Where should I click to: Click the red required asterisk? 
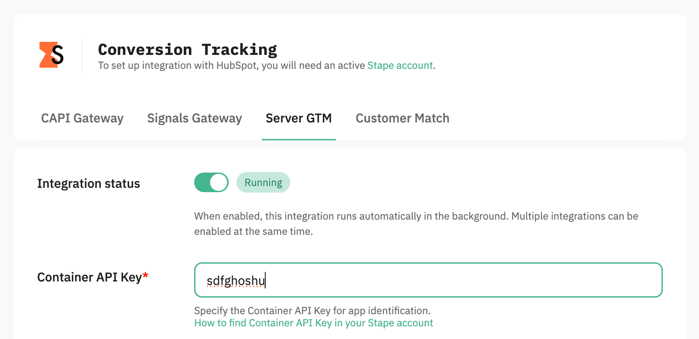tap(146, 275)
